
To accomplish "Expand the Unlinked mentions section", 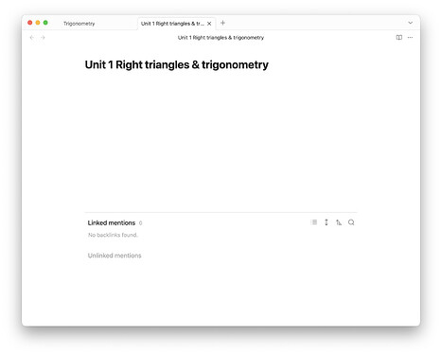I will click(115, 256).
